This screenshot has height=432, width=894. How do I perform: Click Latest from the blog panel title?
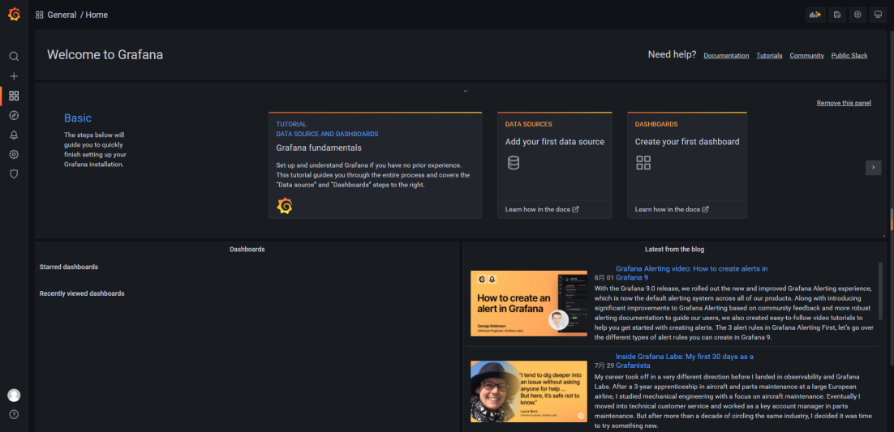coord(674,250)
